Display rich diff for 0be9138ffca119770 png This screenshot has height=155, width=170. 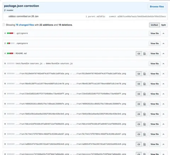tap(144, 84)
